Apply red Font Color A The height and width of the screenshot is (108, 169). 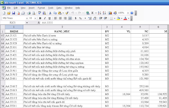(125, 18)
